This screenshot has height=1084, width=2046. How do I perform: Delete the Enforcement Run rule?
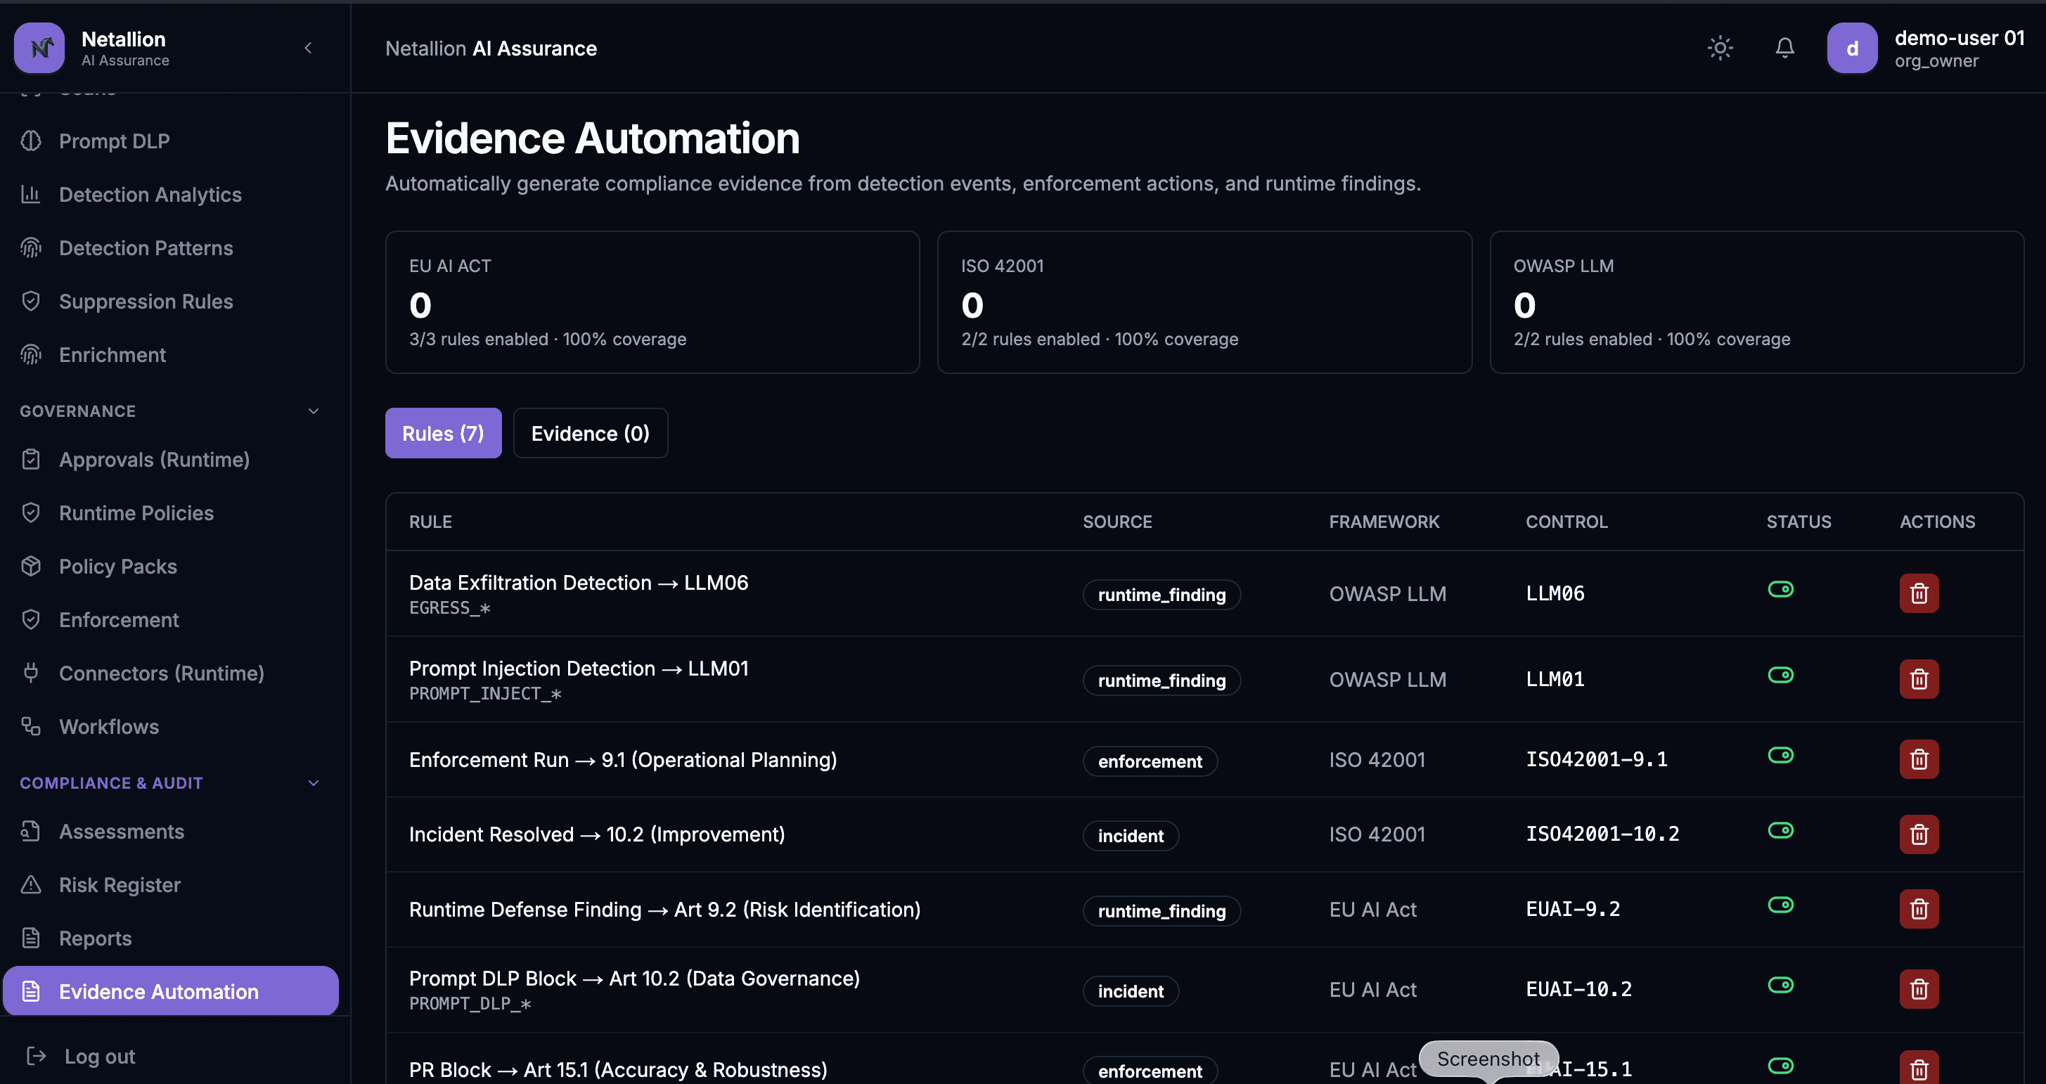[1919, 759]
